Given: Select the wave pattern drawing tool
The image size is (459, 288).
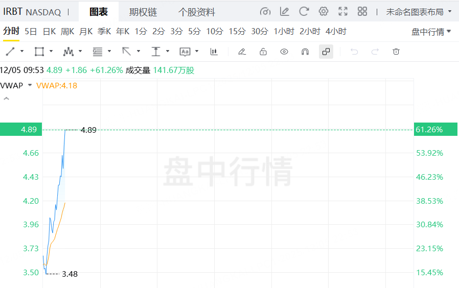Looking at the screenshot, I should pos(68,52).
